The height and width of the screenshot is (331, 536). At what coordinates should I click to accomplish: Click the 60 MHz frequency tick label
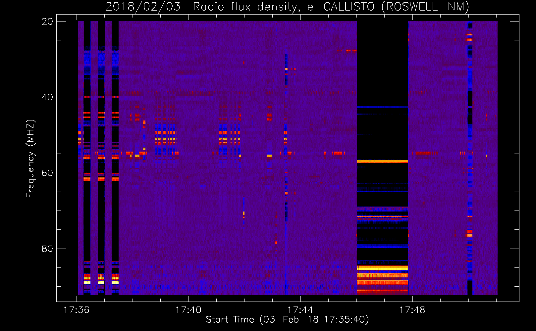[47, 173]
